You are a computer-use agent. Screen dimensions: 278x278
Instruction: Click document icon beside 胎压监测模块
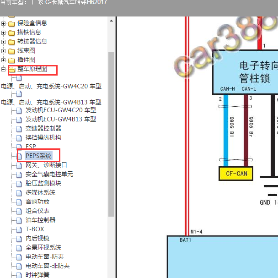point(19,184)
